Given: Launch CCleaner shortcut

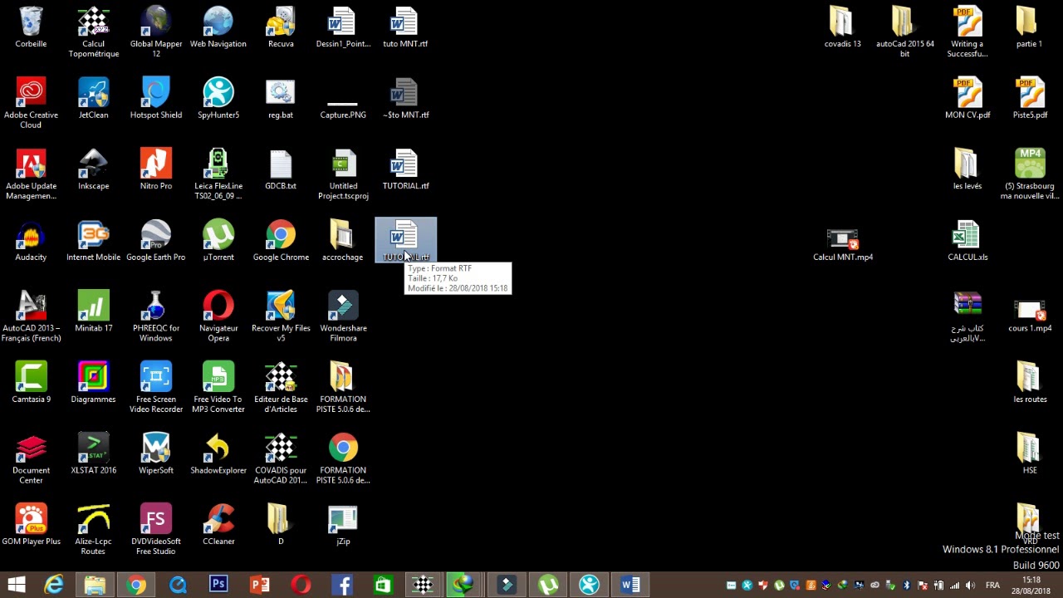Looking at the screenshot, I should (218, 524).
